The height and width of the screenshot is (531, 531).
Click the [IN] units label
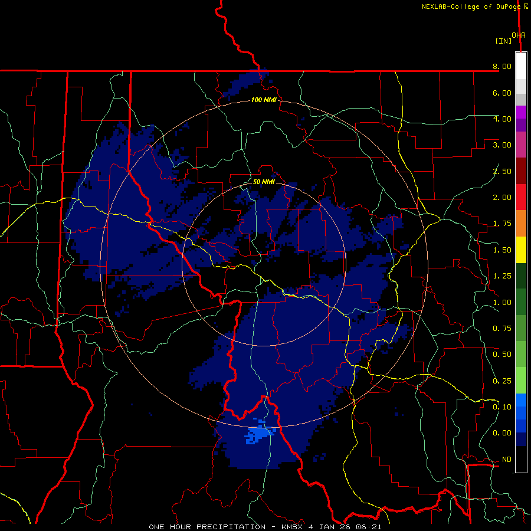click(504, 41)
